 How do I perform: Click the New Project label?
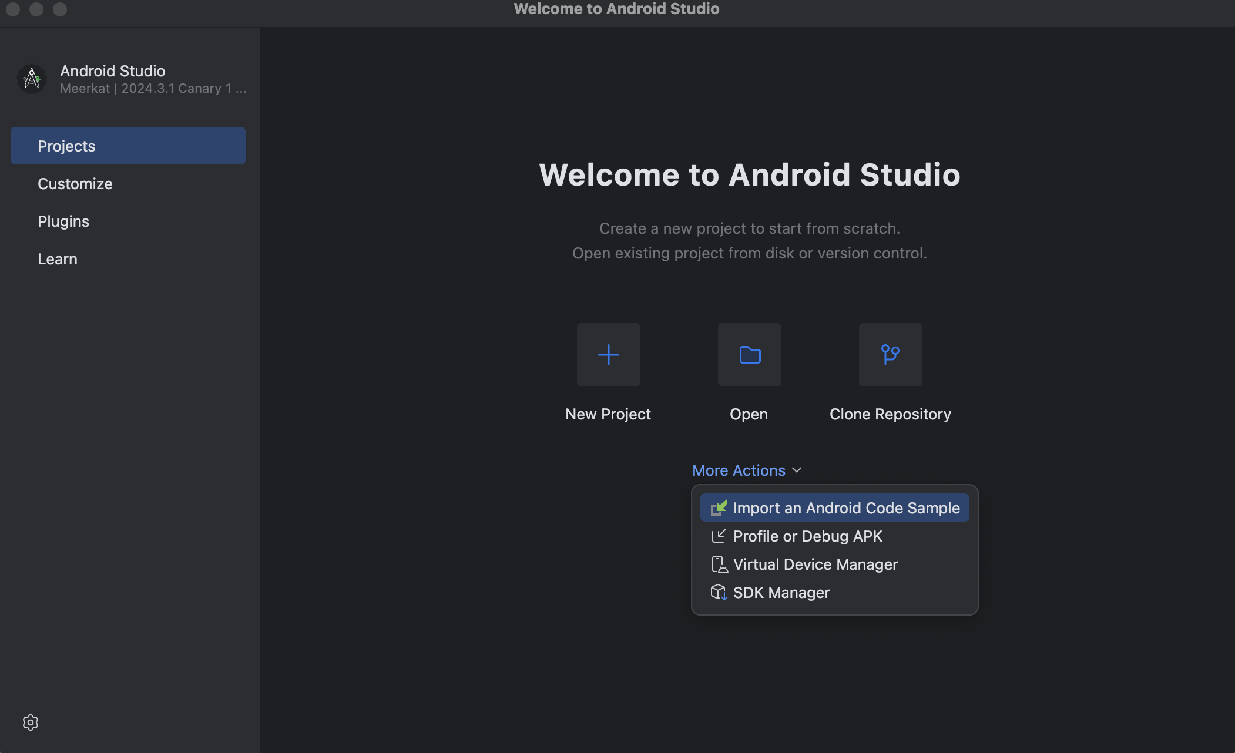(608, 414)
